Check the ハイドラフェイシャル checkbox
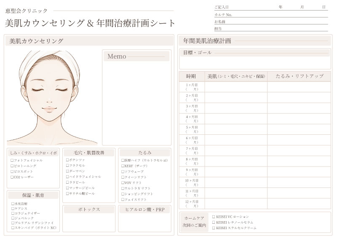The height and width of the screenshot is (238, 337). pyautogui.click(x=67, y=177)
